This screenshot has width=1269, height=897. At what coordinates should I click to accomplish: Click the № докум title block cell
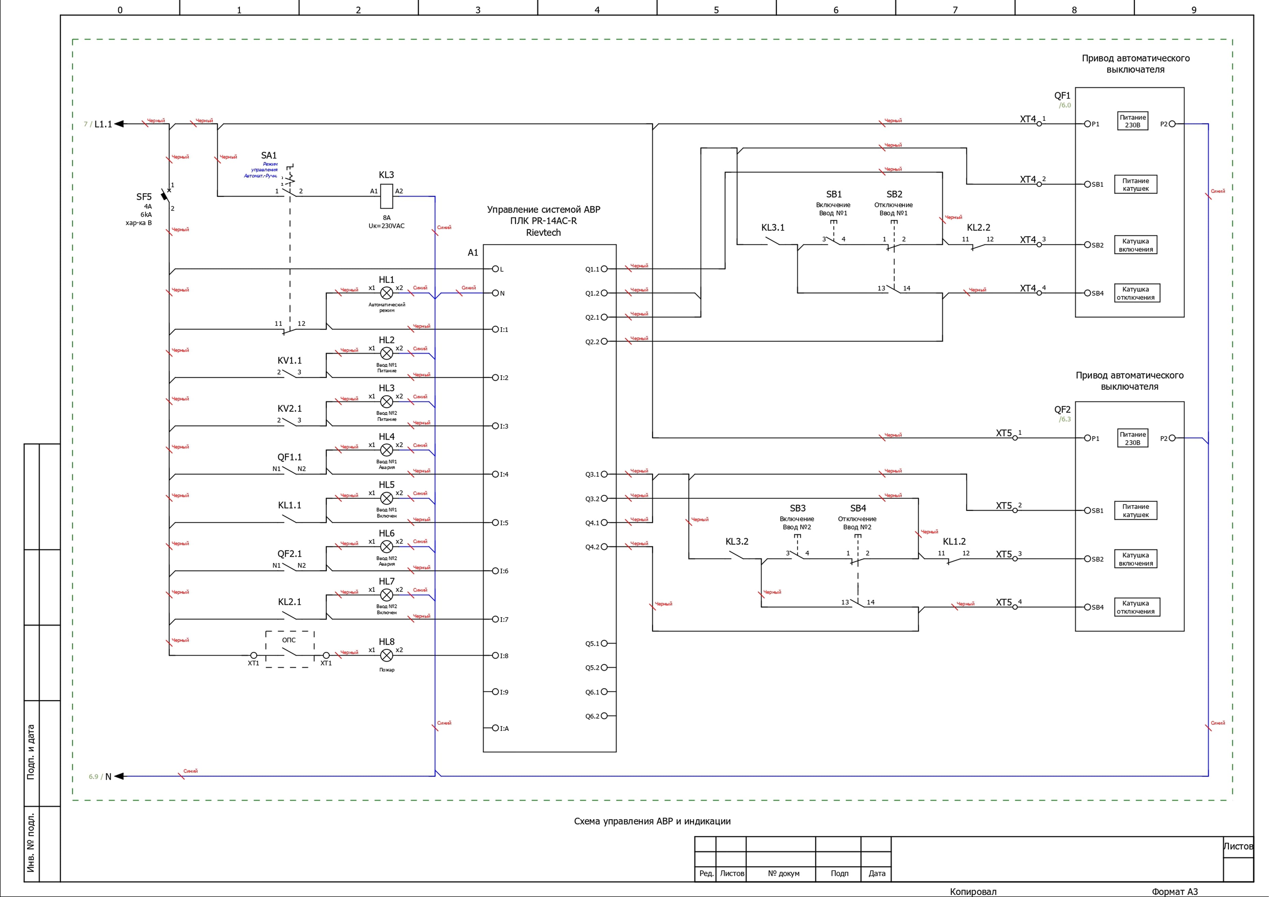pos(783,873)
